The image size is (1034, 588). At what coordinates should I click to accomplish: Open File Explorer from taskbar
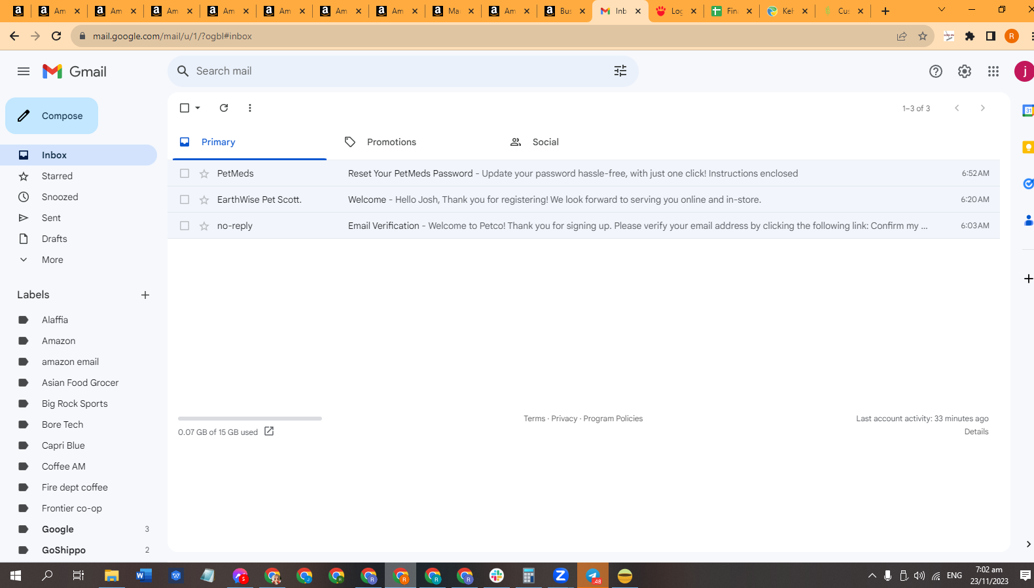[x=112, y=576]
